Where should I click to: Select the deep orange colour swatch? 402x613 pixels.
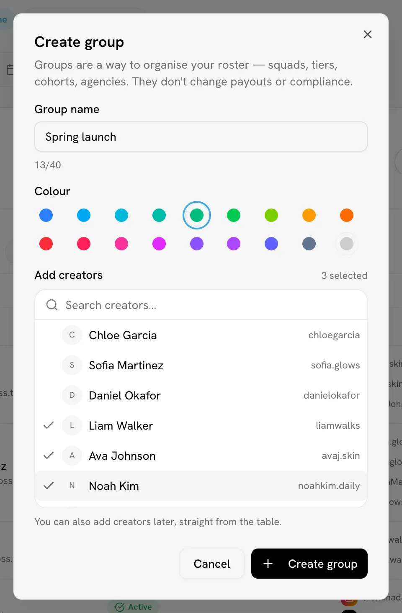tap(347, 215)
